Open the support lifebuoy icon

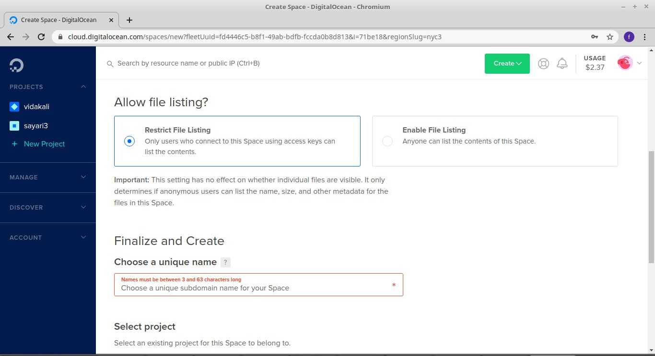[x=543, y=64]
